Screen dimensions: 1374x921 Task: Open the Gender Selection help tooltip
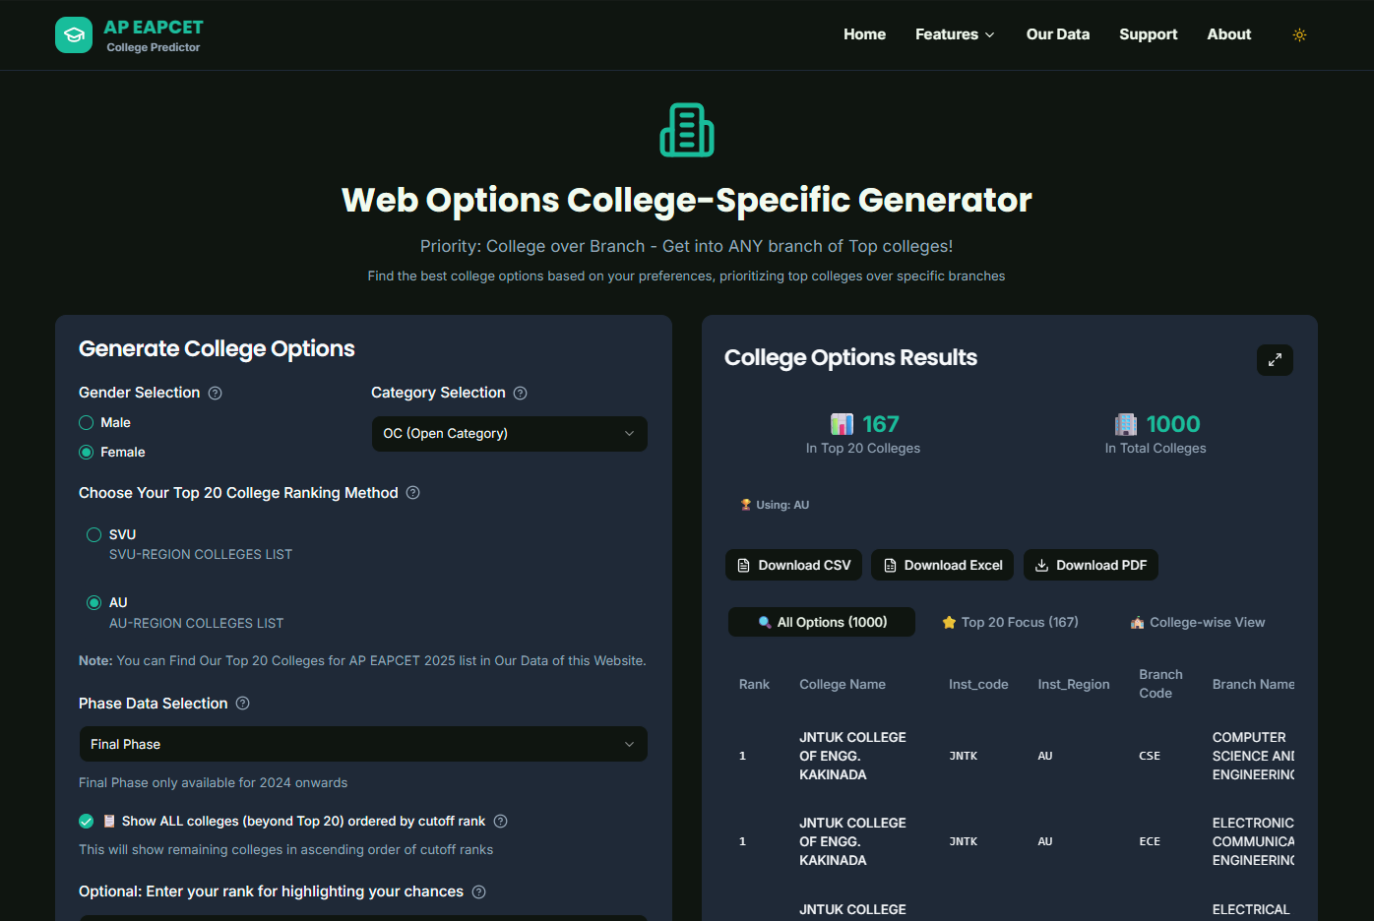(216, 393)
